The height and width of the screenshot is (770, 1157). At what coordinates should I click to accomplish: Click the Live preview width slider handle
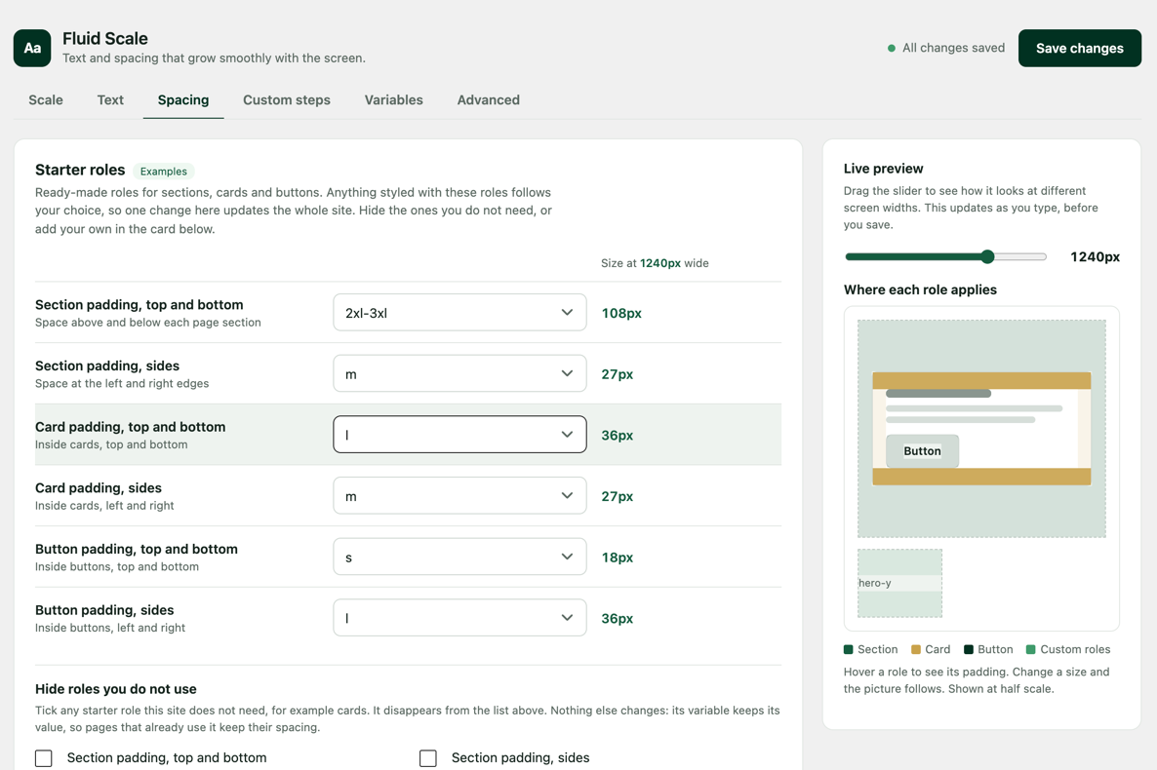click(987, 256)
